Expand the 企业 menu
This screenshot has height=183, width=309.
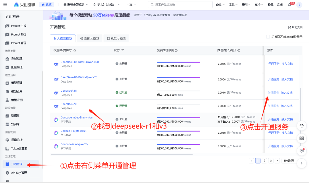220,5
